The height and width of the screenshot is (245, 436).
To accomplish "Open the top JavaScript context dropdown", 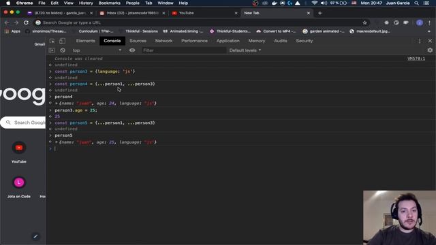I will tap(97, 50).
